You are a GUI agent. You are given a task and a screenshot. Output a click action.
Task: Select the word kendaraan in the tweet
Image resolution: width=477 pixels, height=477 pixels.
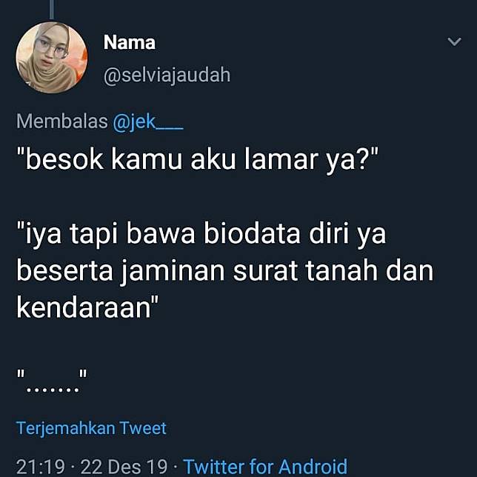click(84, 307)
